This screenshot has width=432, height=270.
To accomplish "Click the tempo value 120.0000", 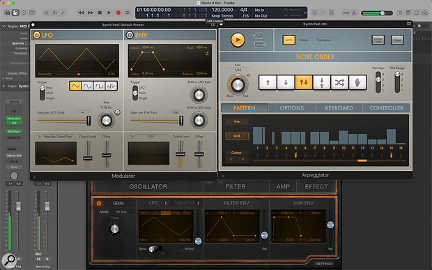I will coord(222,10).
